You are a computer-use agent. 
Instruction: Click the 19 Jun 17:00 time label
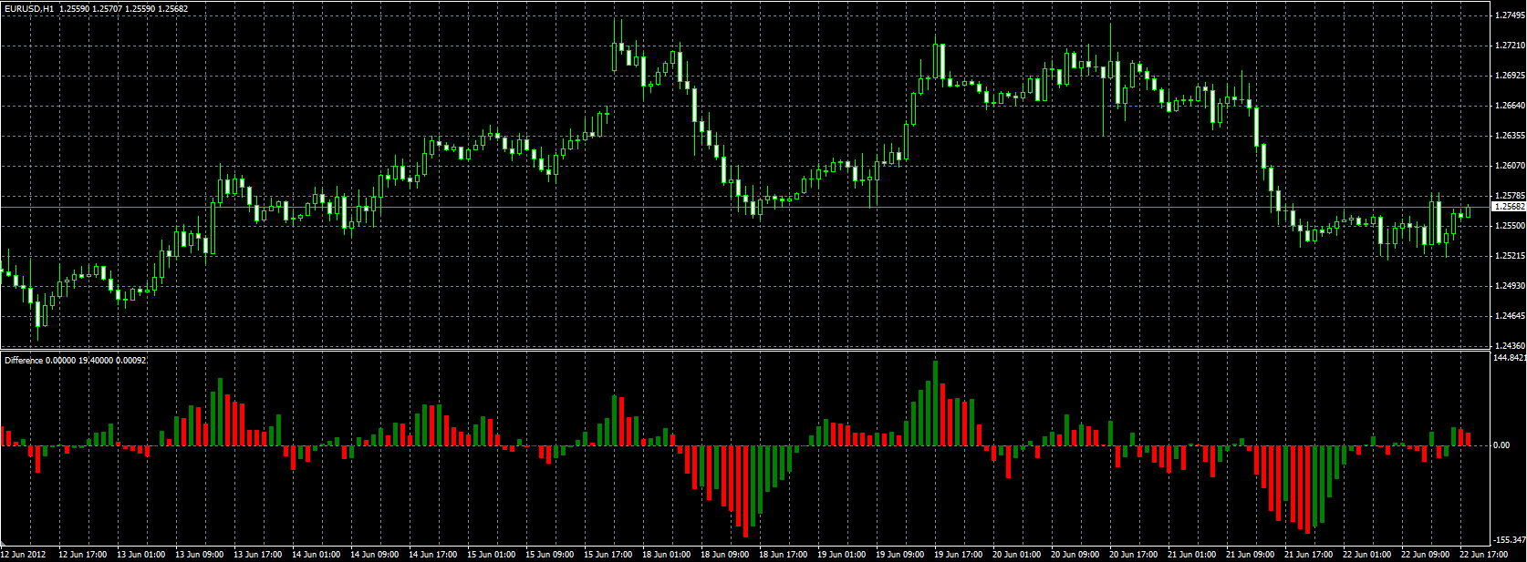(x=959, y=555)
